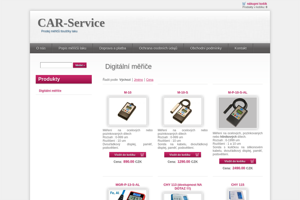Add M-10 to cart via Vložit do košíku
The width and height of the screenshot is (300, 200).
pos(125,154)
